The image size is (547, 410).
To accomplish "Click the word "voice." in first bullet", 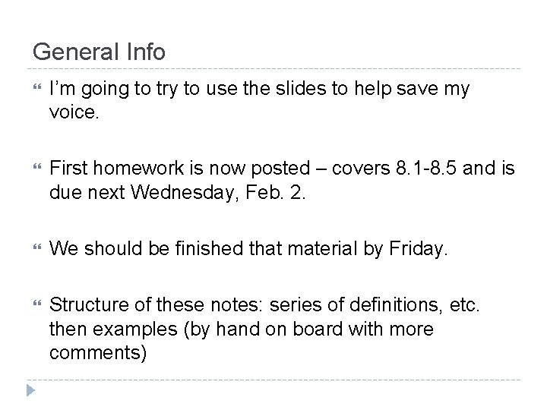I will pos(74,112).
